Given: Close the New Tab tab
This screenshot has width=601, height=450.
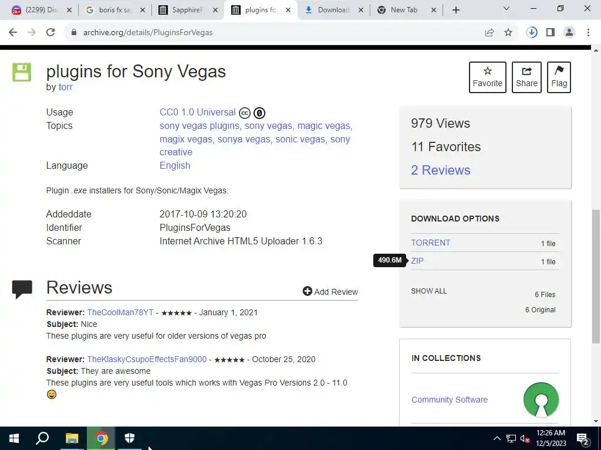Looking at the screenshot, I should [x=434, y=10].
